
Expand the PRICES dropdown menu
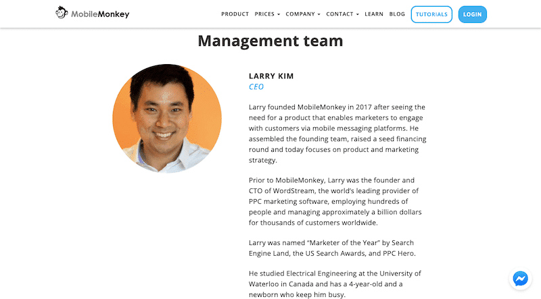click(x=267, y=14)
